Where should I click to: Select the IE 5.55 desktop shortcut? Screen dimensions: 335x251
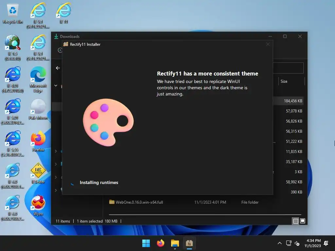click(x=13, y=143)
